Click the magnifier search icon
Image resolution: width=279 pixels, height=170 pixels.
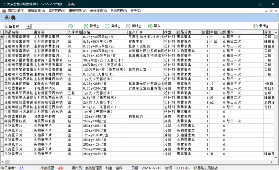pyautogui.click(x=71, y=26)
